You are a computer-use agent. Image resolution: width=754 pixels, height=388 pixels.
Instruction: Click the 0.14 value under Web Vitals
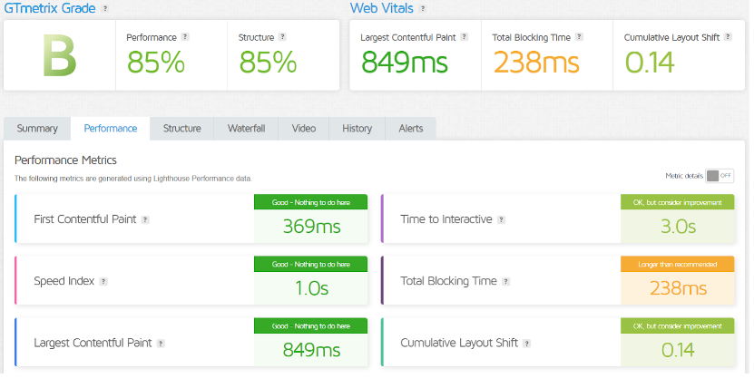(x=650, y=63)
